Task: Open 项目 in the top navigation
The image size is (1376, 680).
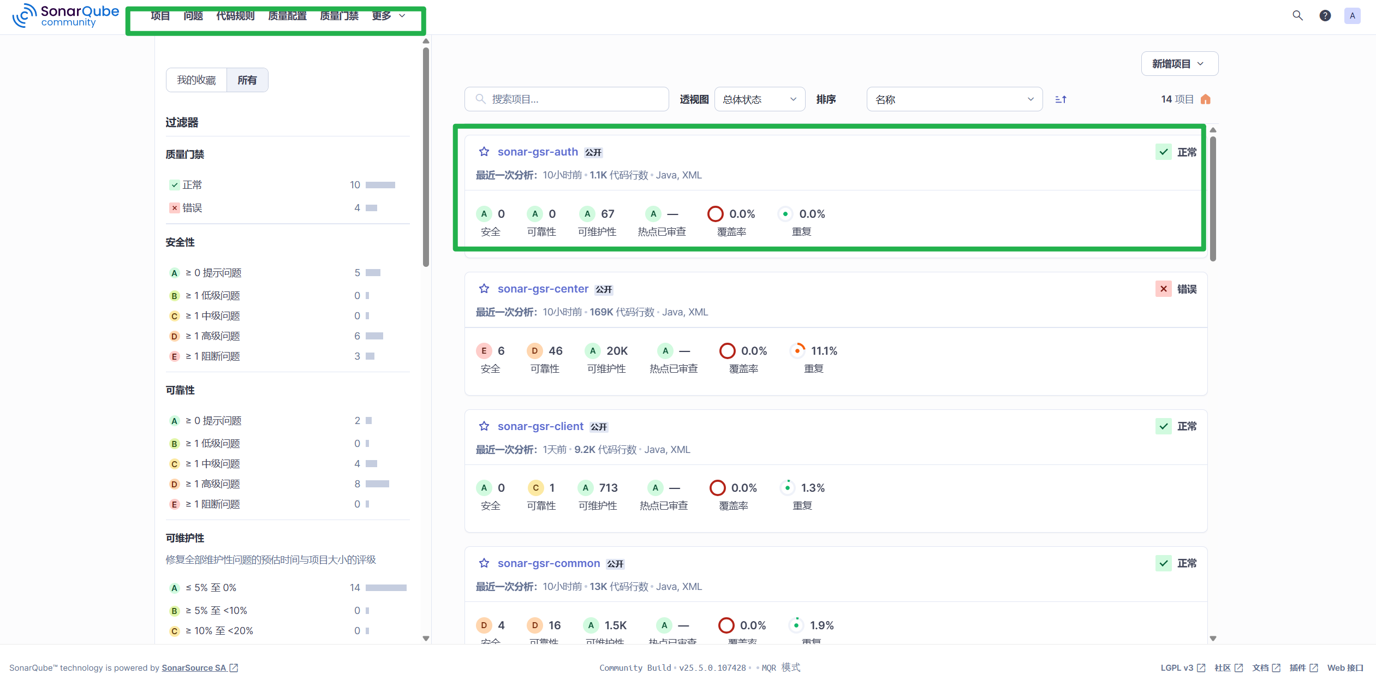Action: (x=160, y=16)
